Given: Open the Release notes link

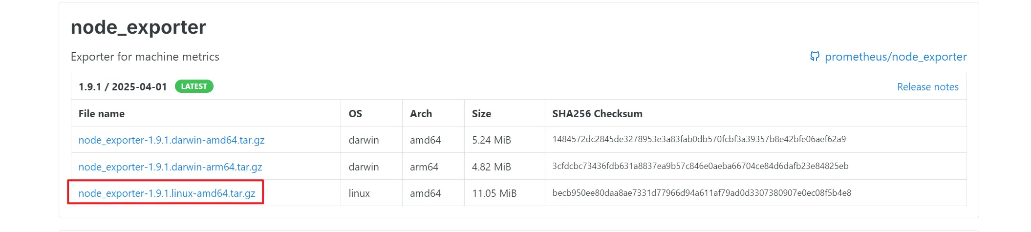Looking at the screenshot, I should (x=927, y=87).
